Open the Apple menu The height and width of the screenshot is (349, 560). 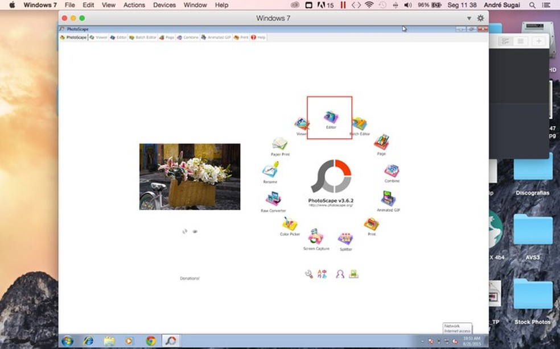[x=12, y=5]
